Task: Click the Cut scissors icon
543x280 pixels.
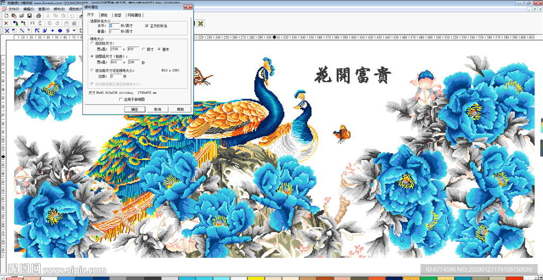Action: 48,15
